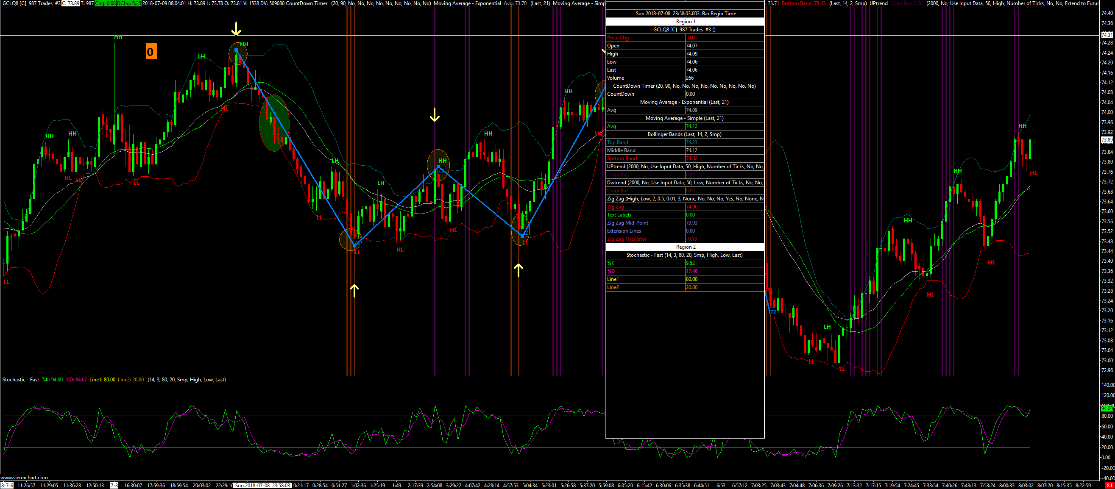This screenshot has height=489, width=1115.
Task: Click the 73.89 last price marker on scale
Action: coord(1107,140)
